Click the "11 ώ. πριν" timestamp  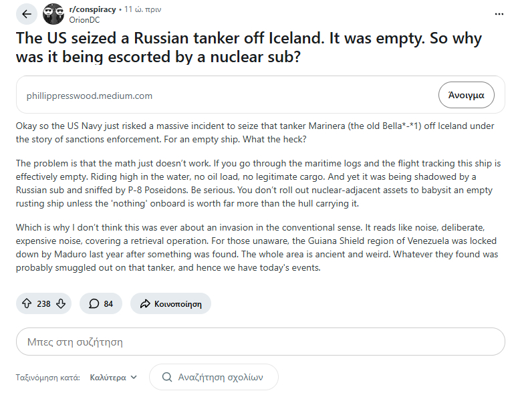pos(142,9)
